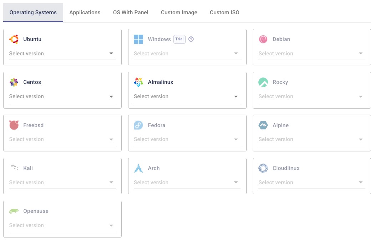The width and height of the screenshot is (374, 240).
Task: Click the Trial badge next to Windows
Action: click(180, 39)
